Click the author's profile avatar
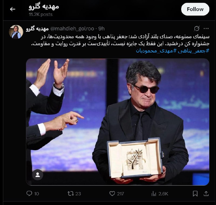 [x=16, y=32]
